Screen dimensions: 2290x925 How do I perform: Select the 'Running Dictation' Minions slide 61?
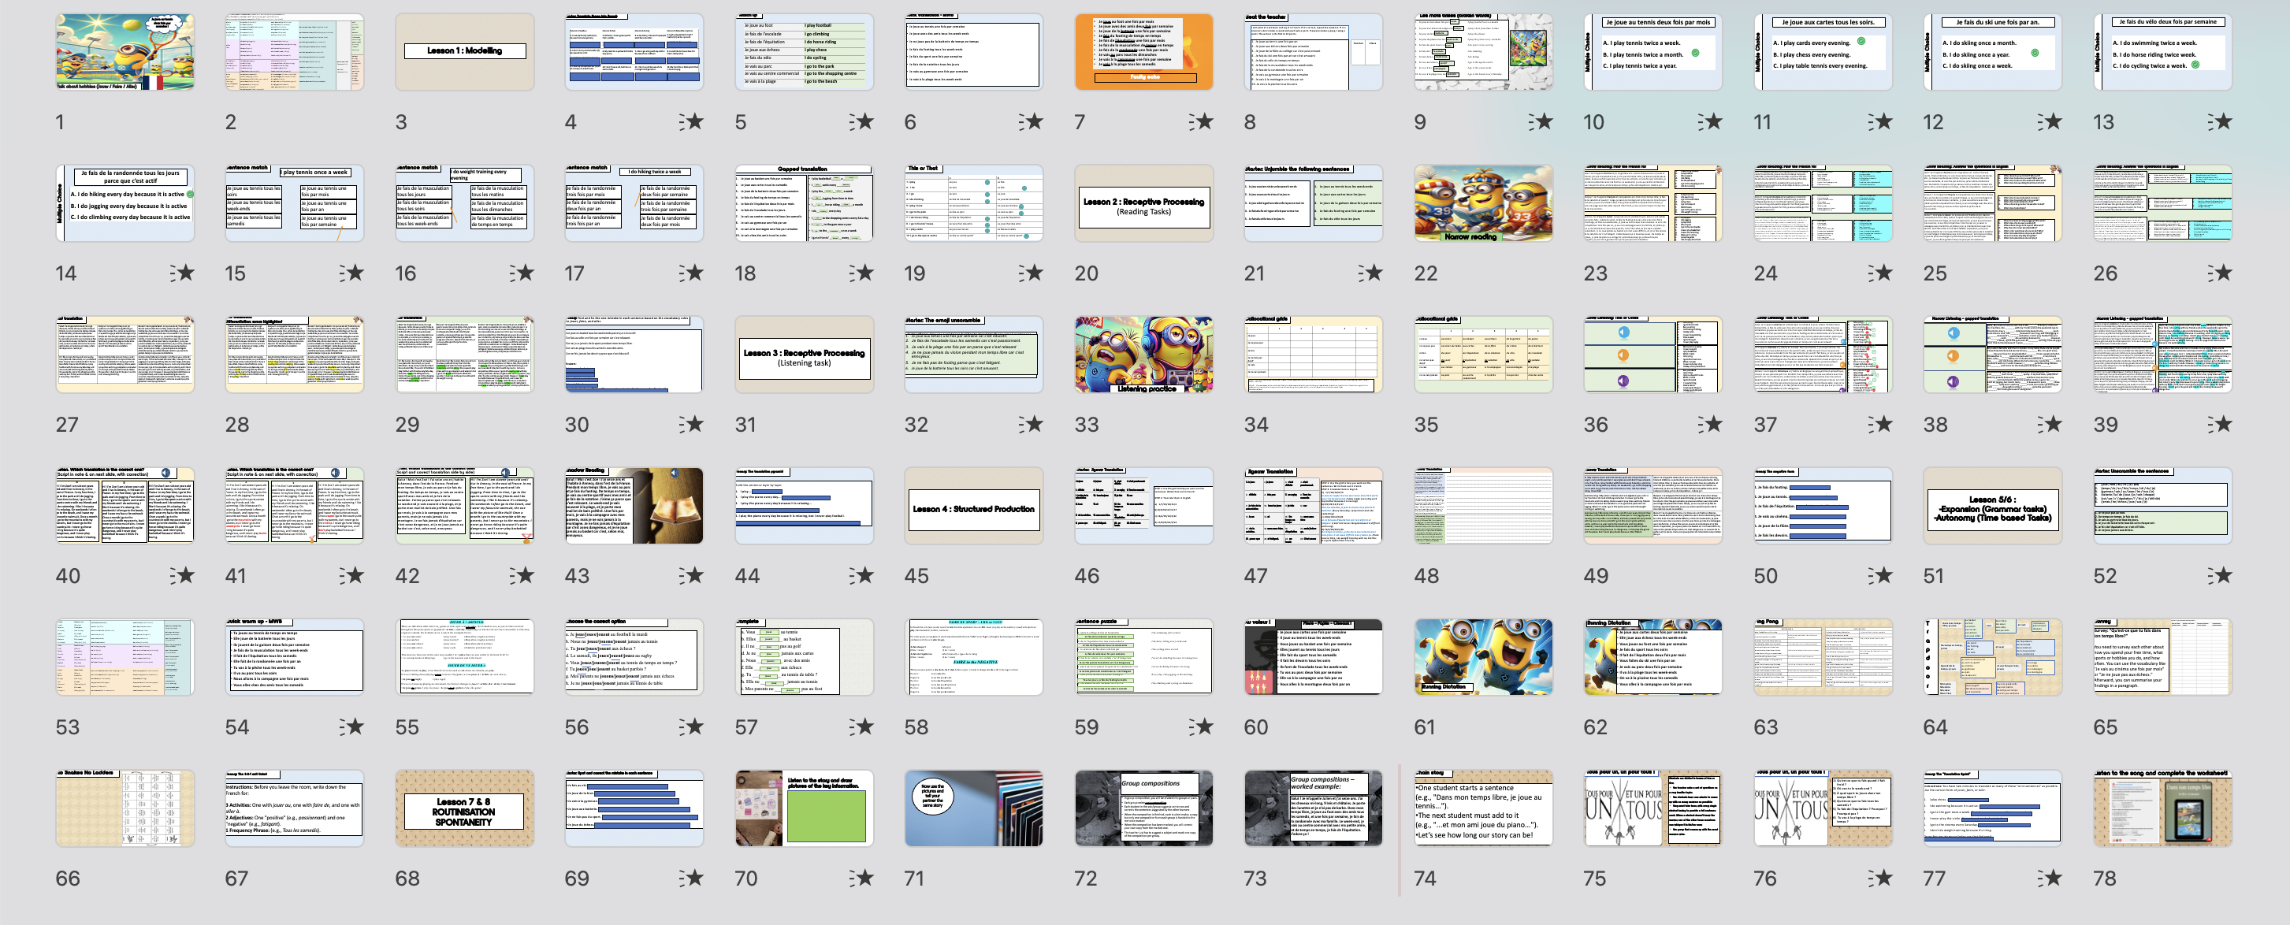pyautogui.click(x=1484, y=656)
